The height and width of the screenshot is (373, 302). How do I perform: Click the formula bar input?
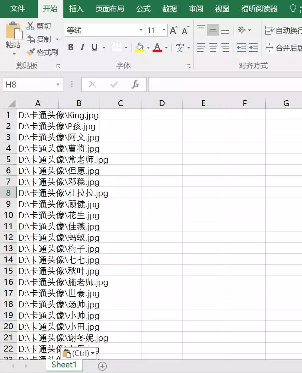pos(225,84)
